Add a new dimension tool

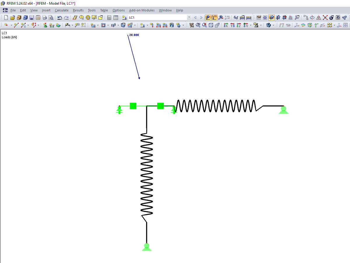coord(68,25)
